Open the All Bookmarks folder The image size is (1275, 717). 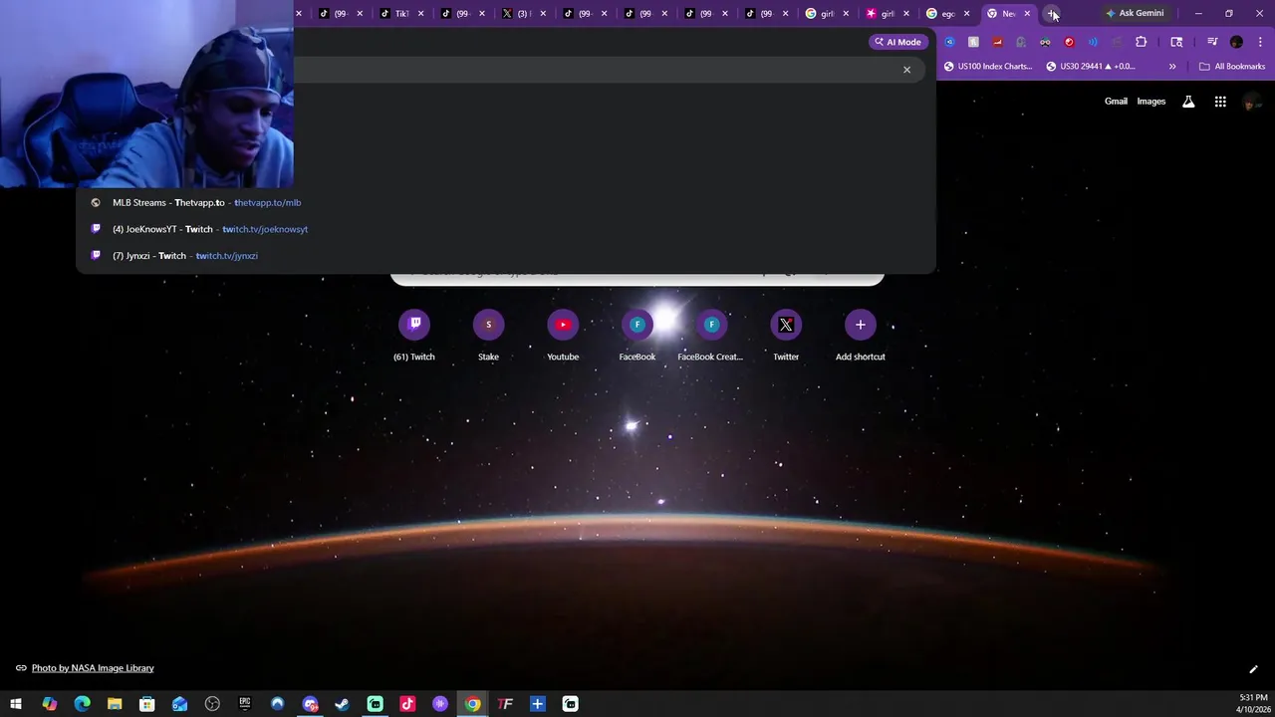pyautogui.click(x=1232, y=66)
